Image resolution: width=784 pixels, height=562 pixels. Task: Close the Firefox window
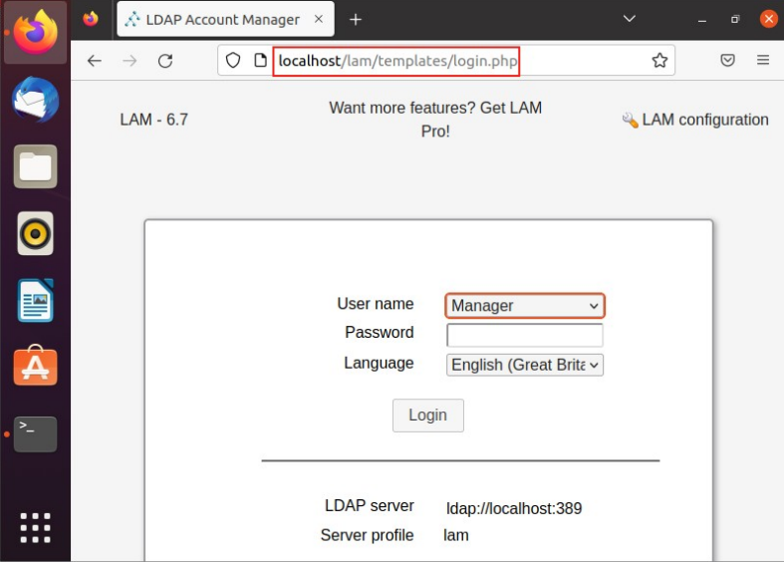coord(768,19)
